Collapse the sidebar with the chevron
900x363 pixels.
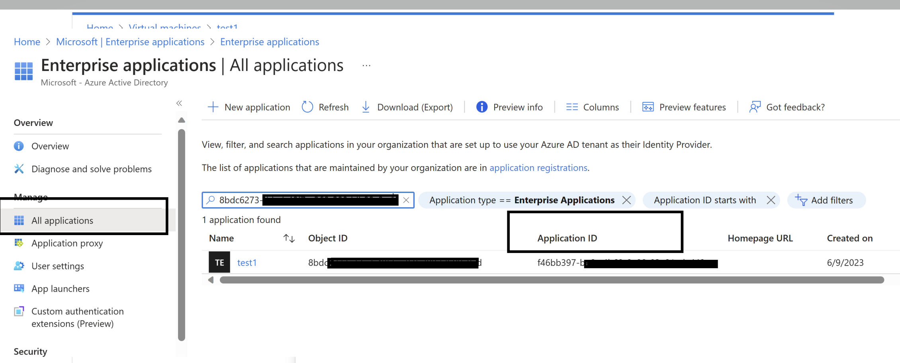click(179, 103)
